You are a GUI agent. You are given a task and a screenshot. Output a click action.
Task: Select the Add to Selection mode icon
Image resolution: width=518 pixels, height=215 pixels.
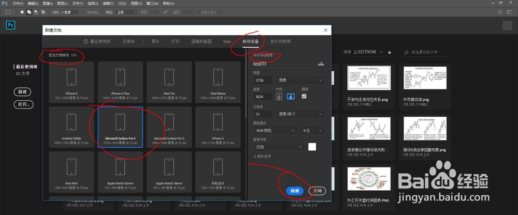29,12
